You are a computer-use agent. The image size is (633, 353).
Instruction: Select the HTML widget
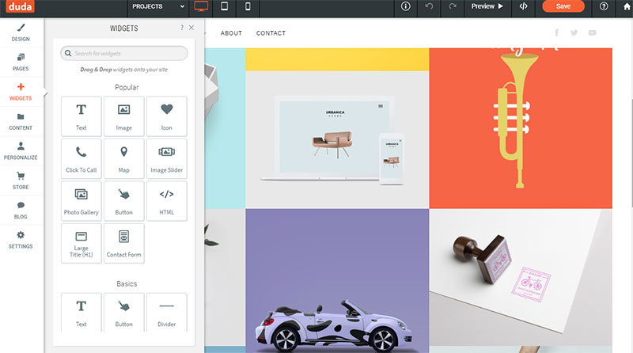point(167,201)
